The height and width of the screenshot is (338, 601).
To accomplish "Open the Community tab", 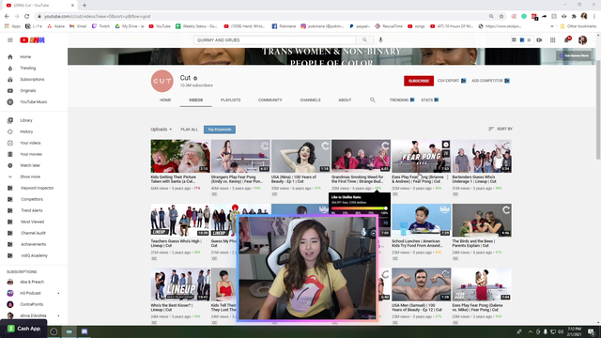I will coord(270,100).
